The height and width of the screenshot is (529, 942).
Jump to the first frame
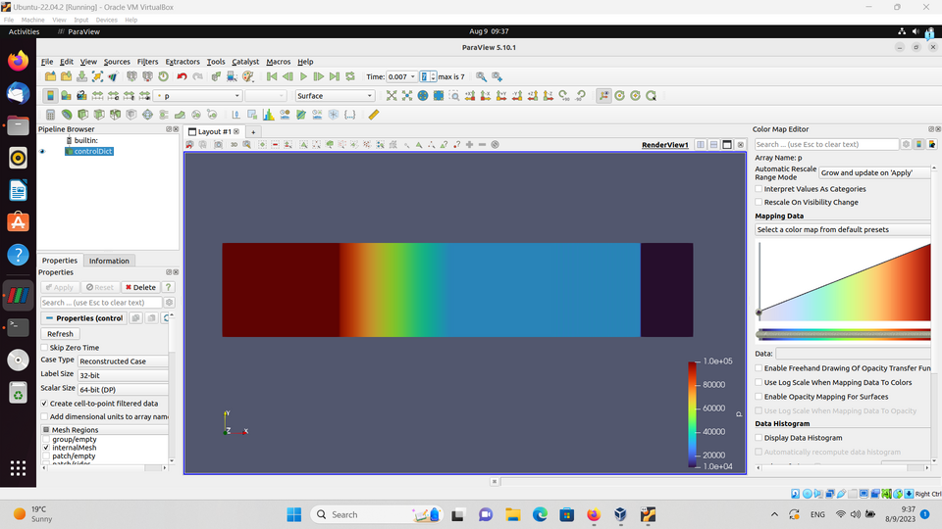tap(272, 76)
